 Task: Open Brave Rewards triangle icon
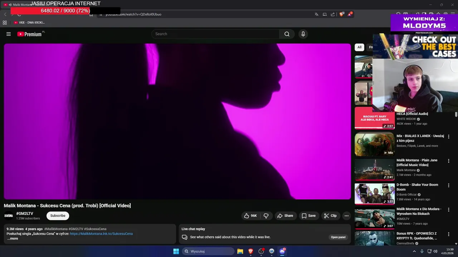(350, 14)
